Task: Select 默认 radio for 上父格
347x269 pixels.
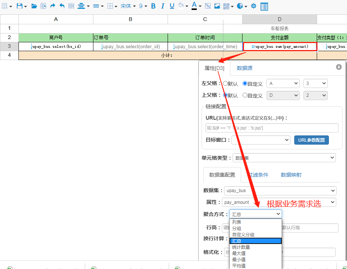Action: pos(225,95)
